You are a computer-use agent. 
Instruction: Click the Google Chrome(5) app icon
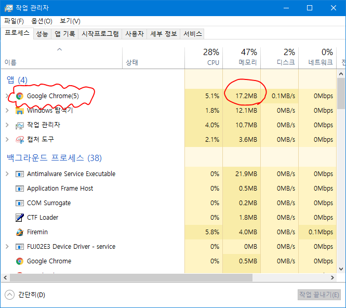click(x=20, y=96)
